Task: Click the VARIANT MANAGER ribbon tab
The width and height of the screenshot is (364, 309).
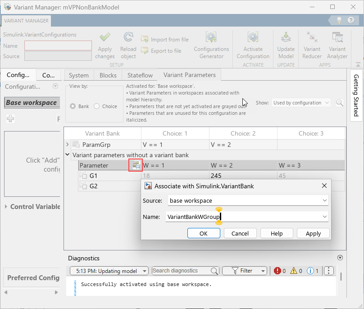Action: [x=26, y=21]
